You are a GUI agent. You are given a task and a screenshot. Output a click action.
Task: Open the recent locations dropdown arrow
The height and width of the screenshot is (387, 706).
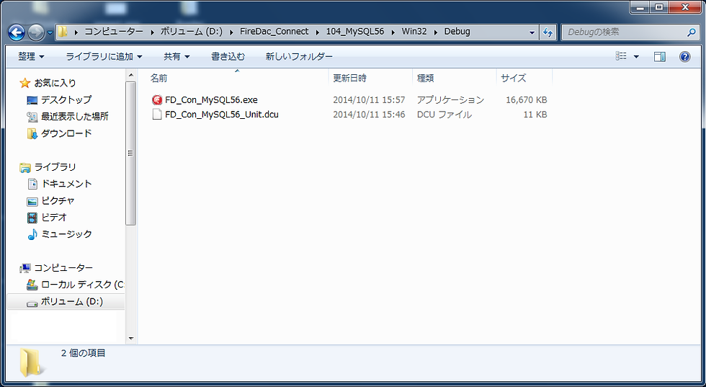click(50, 32)
